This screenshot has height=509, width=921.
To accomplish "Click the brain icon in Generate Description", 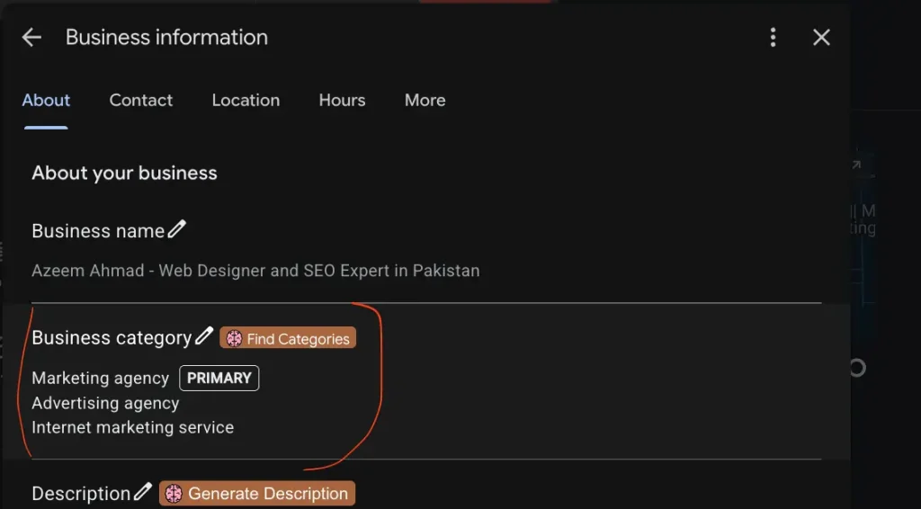I will coord(174,494).
